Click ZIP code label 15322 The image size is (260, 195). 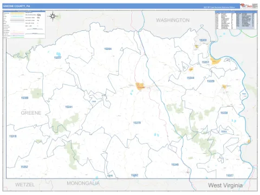(x=203, y=40)
